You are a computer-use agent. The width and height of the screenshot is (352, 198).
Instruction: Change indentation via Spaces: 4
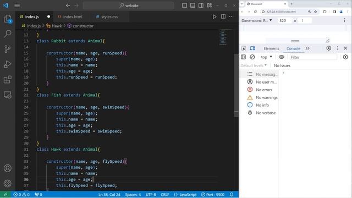133,195
